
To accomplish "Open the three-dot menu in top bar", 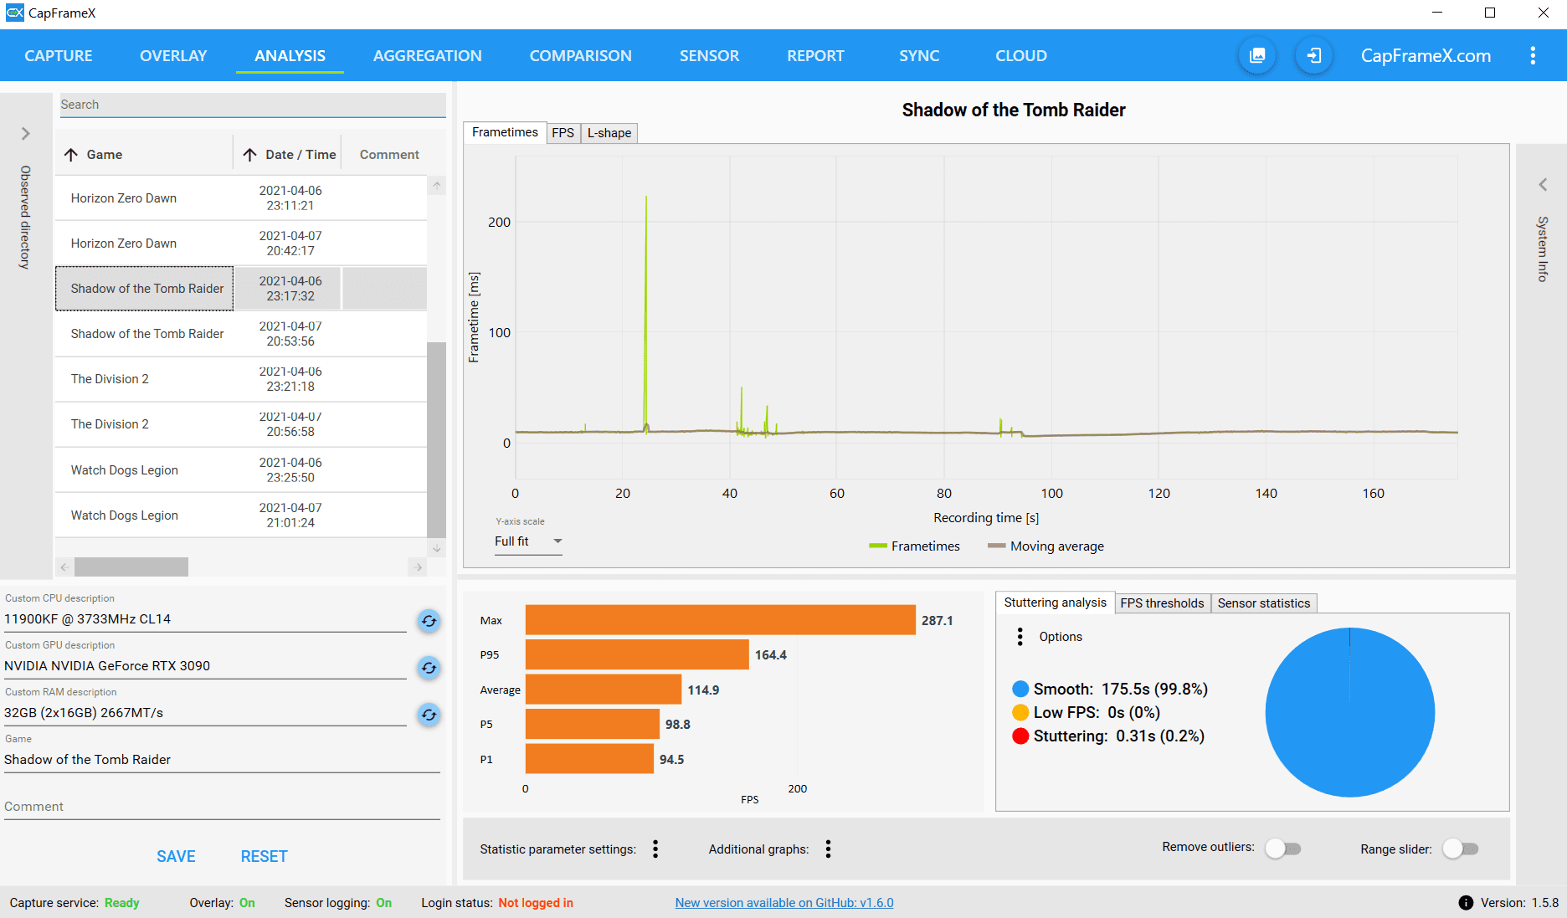I will tap(1533, 56).
